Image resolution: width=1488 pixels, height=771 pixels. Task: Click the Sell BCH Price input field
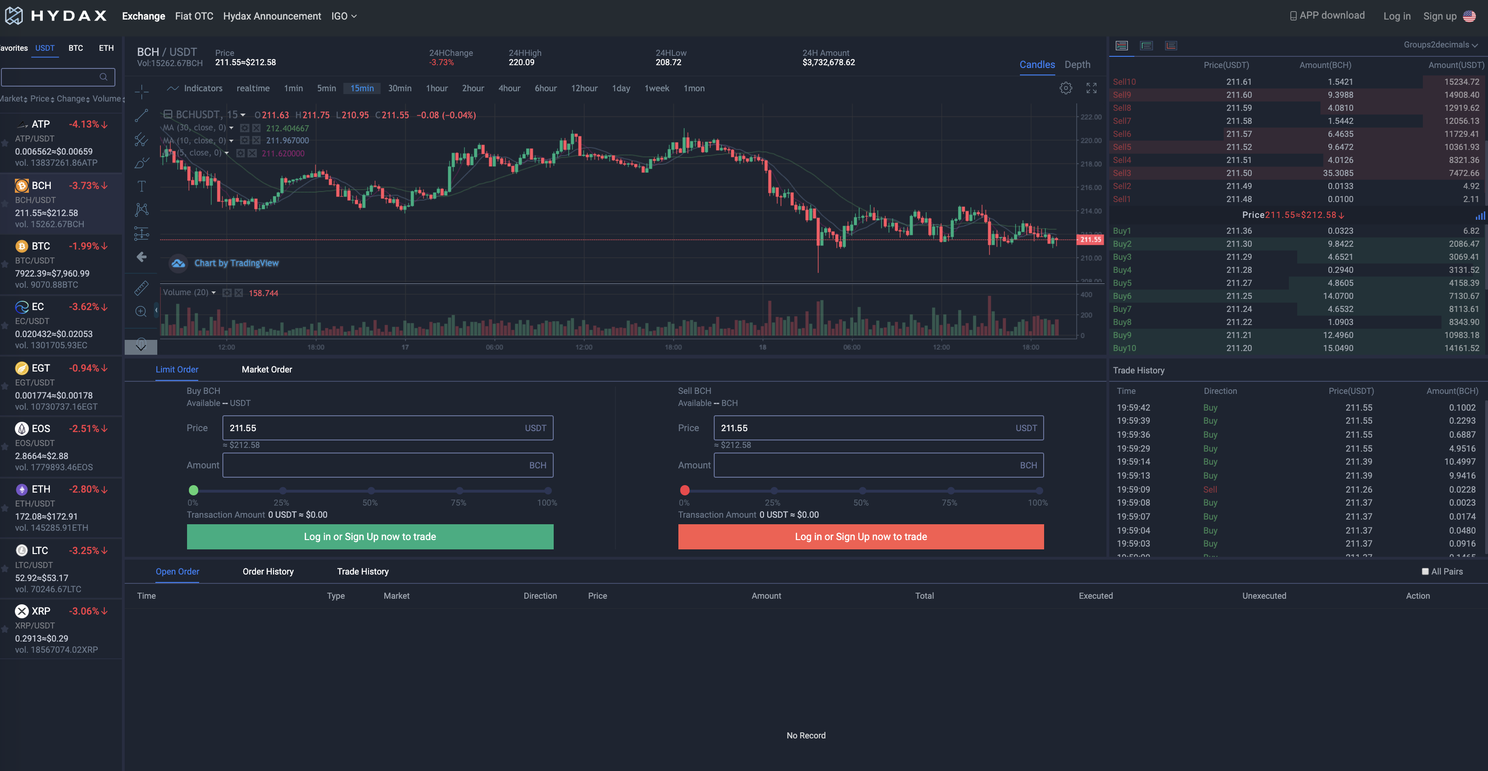pos(878,428)
